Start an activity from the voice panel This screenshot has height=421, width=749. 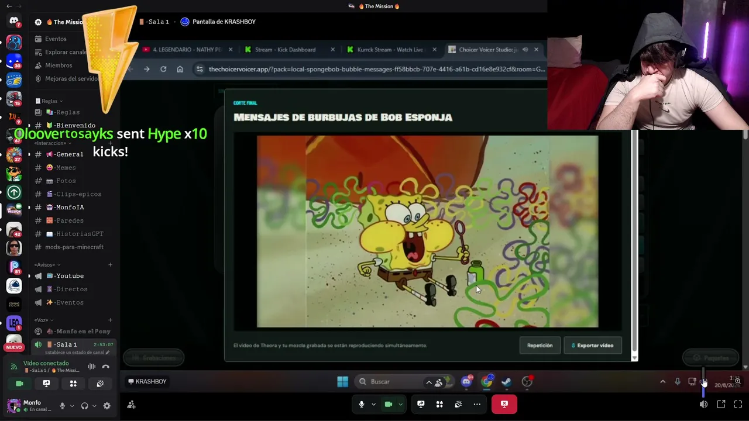[x=73, y=384]
